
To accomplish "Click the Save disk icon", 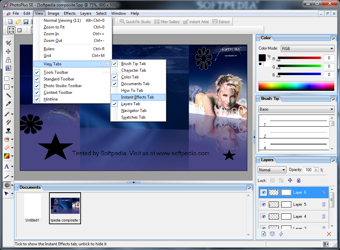I will 26,22.
